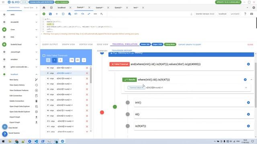Play the is(lt(47)) step
This screenshot has width=257, height=144.
pyautogui.click(x=249, y=126)
